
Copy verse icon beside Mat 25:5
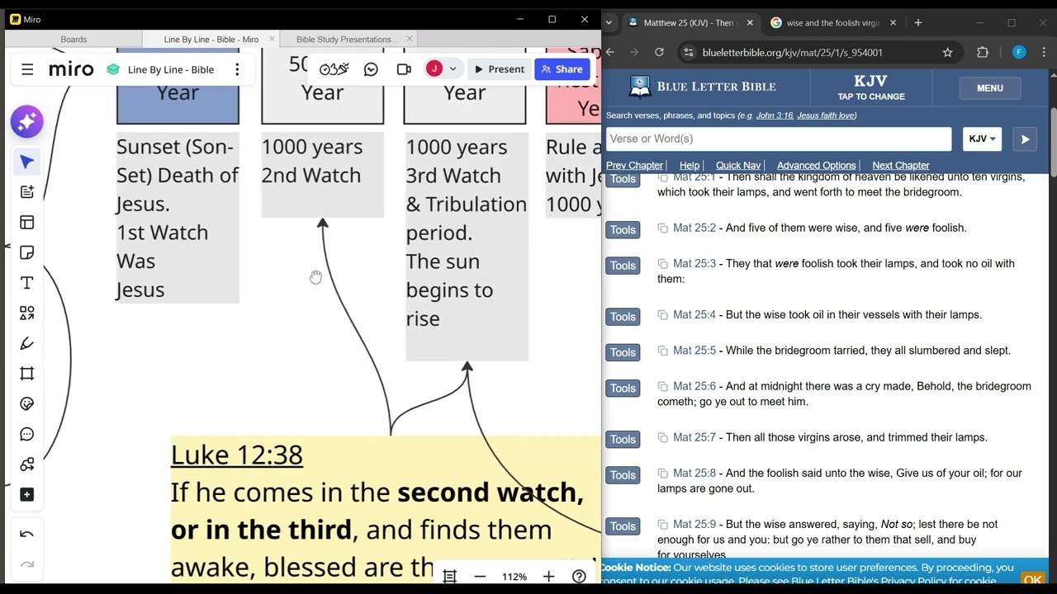pos(662,351)
